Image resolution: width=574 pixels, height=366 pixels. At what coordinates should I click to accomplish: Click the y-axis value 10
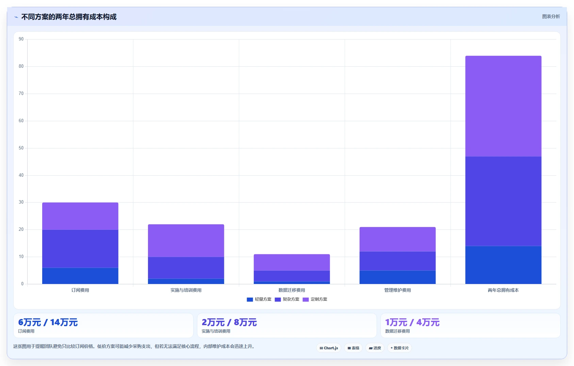[21, 257]
